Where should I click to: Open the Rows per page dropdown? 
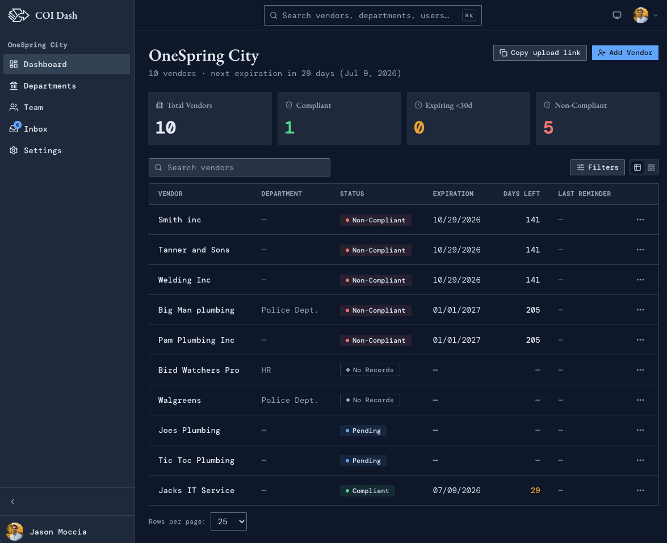(x=228, y=521)
